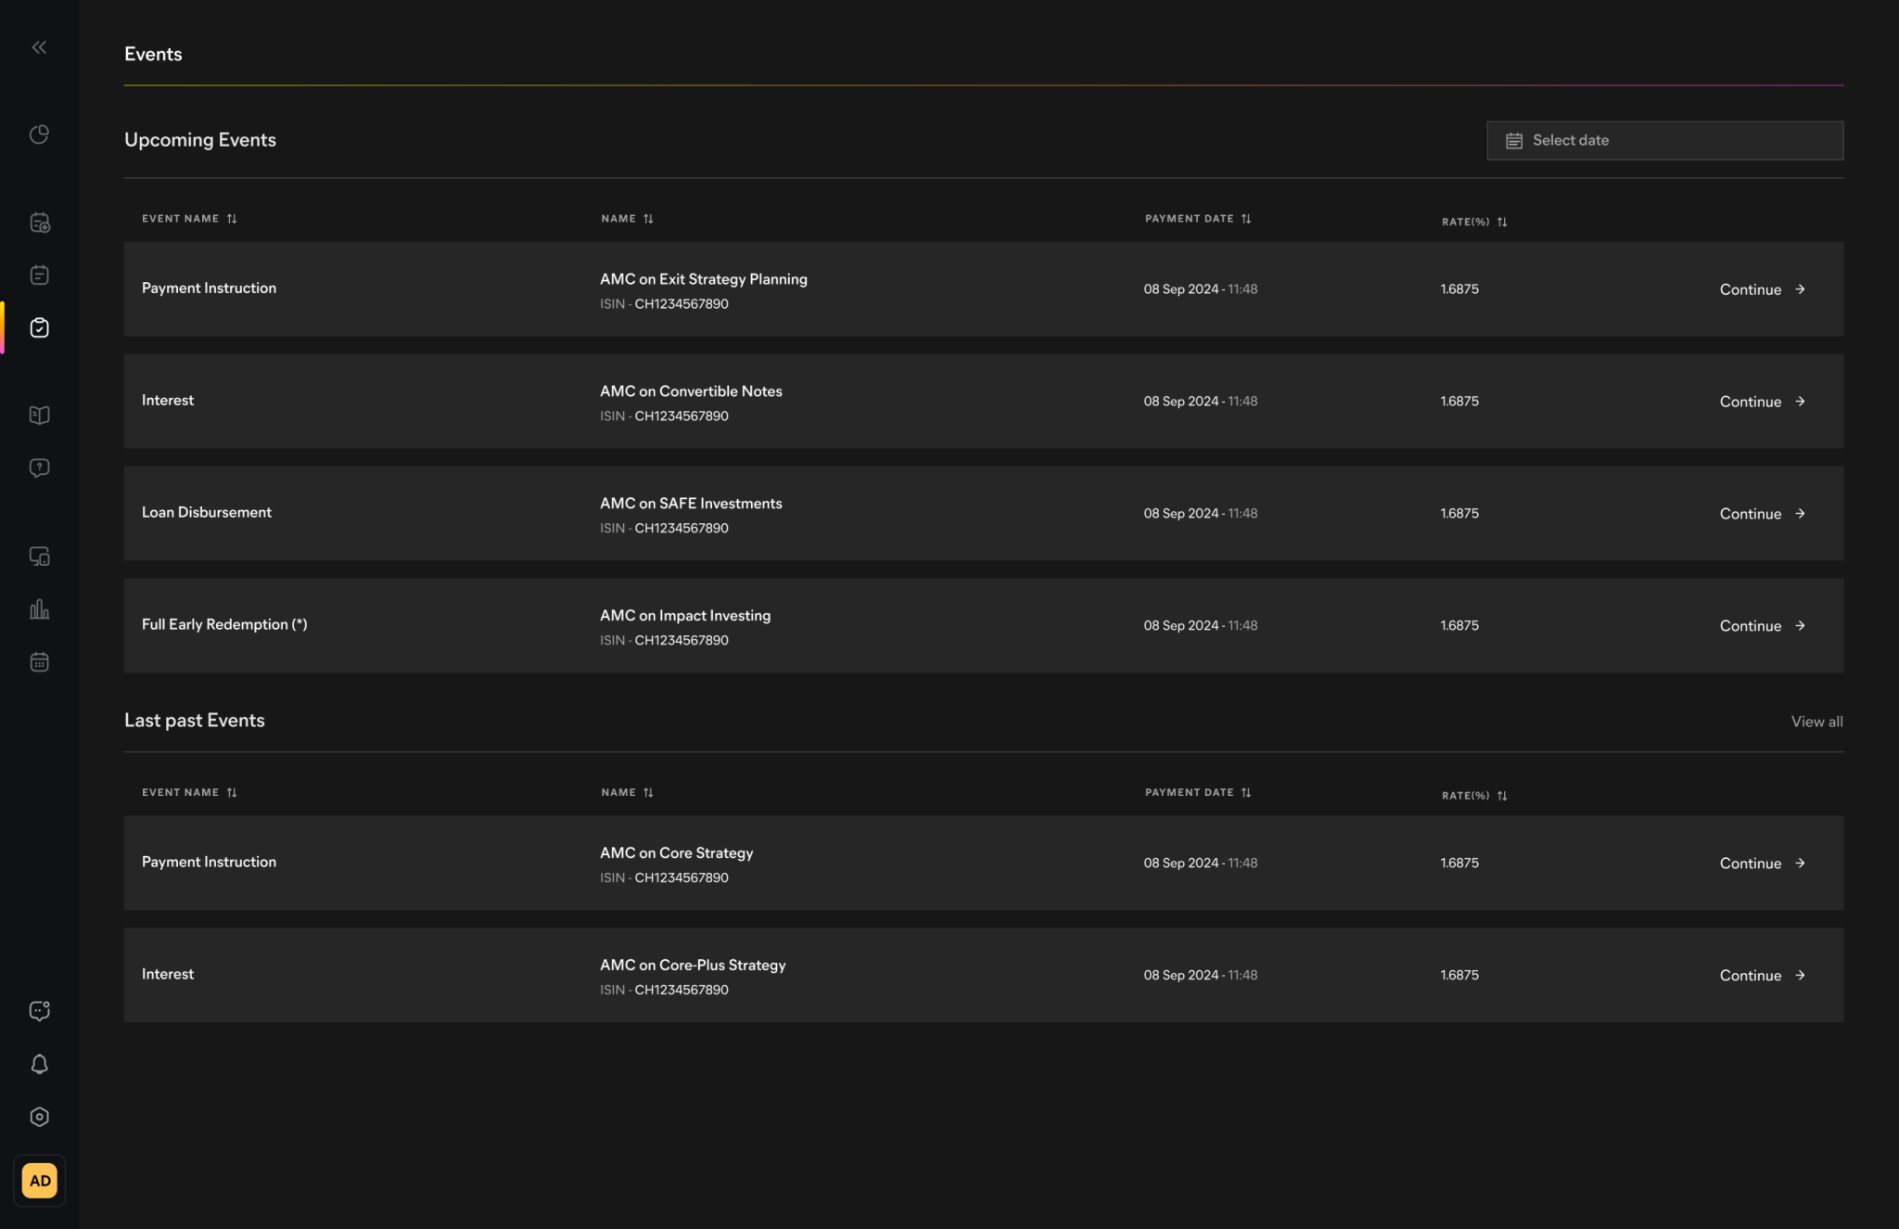1899x1229 pixels.
Task: Continue on AMC on Convertible Notes
Action: 1762,402
